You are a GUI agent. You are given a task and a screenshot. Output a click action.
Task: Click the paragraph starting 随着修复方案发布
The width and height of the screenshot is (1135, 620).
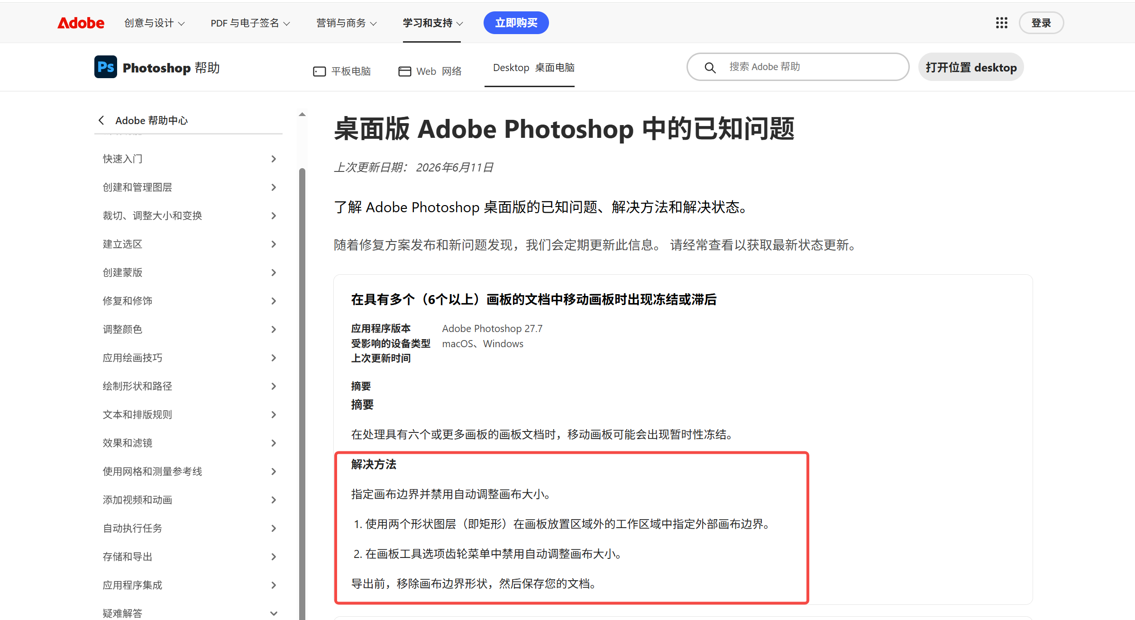[x=596, y=245]
